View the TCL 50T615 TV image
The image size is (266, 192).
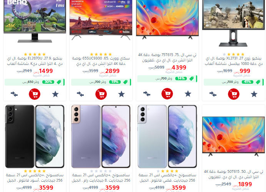pyautogui.click(x=234, y=136)
